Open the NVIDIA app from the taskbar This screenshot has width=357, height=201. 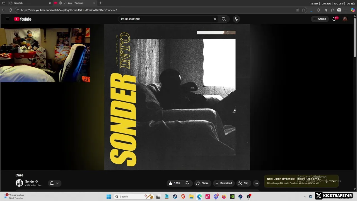(232, 197)
